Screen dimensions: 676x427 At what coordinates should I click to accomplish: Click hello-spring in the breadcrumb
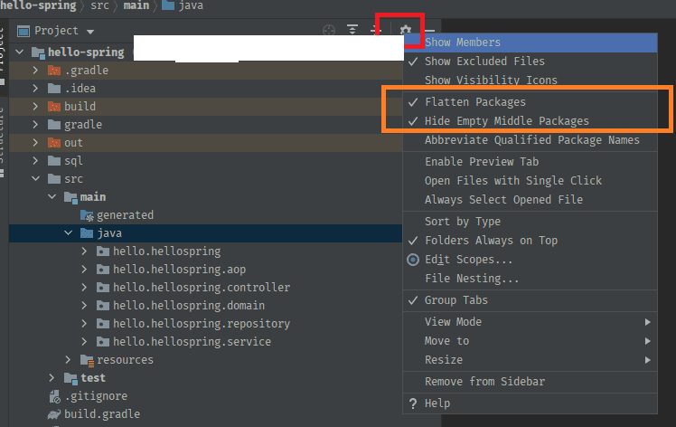38,5
